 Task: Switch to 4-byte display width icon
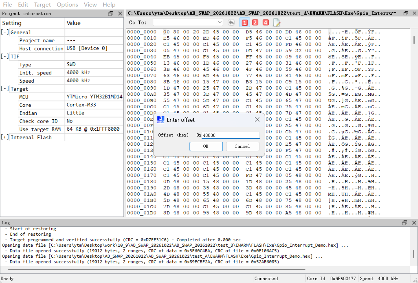click(266, 22)
